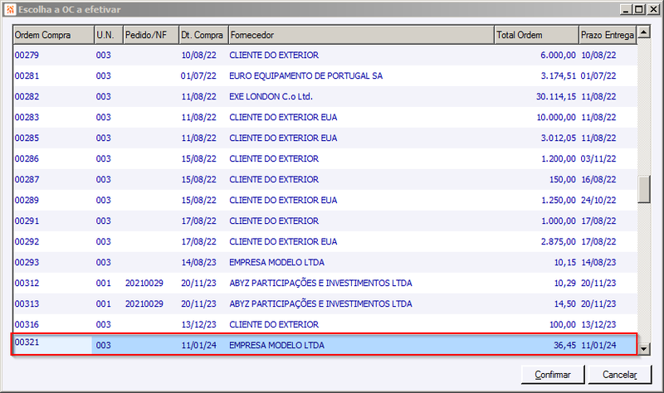Image resolution: width=664 pixels, height=393 pixels.
Task: Click supplier EXE LONDON C.o Ltd.
Action: pos(271,96)
